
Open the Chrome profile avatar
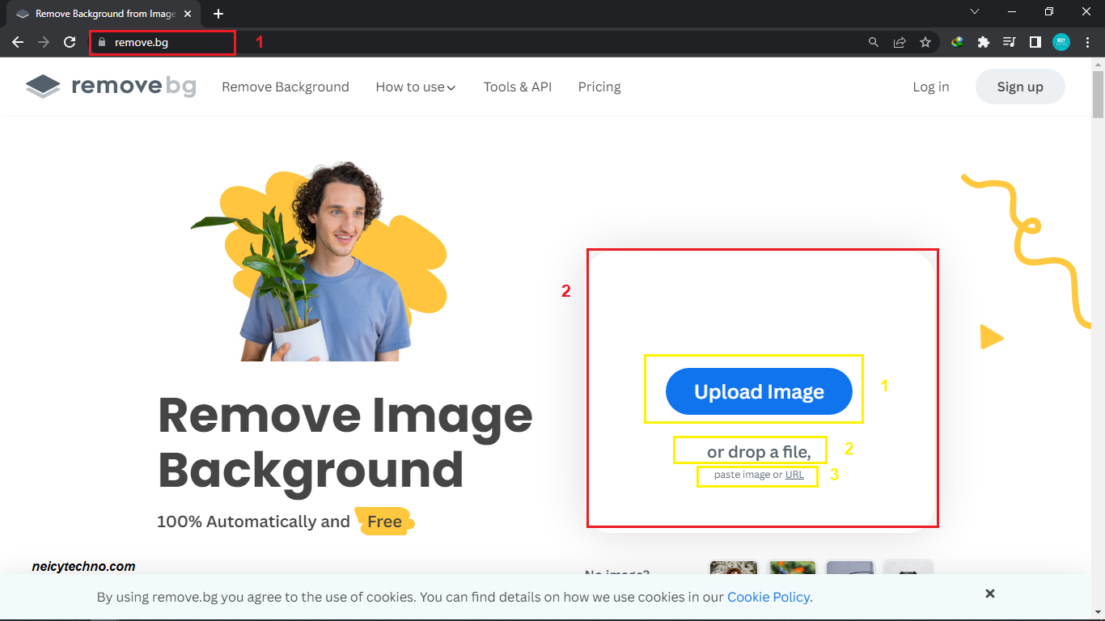(x=1061, y=42)
